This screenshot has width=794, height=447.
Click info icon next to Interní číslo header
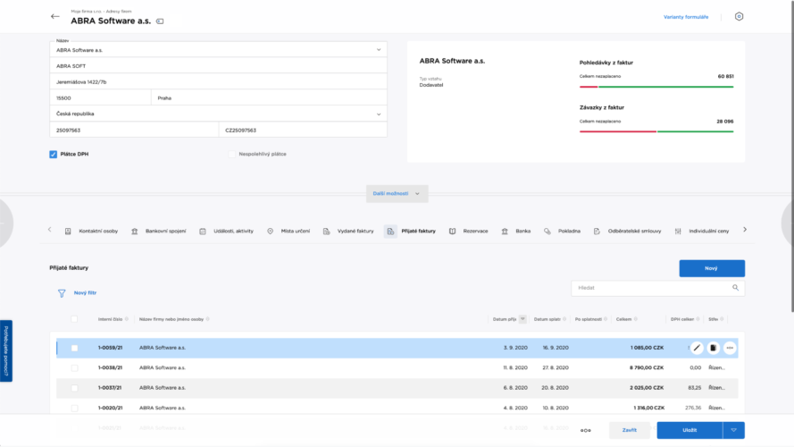point(127,319)
